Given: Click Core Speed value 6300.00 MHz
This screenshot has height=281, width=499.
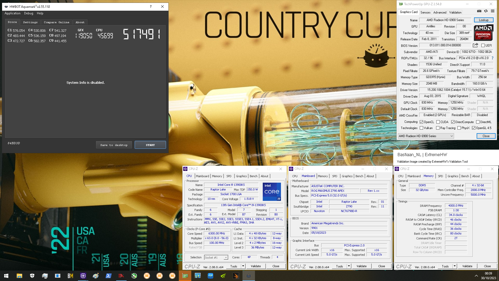Looking at the screenshot, I should point(217,234).
